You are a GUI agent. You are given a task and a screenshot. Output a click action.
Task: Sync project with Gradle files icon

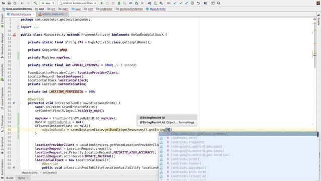tap(149, 3)
